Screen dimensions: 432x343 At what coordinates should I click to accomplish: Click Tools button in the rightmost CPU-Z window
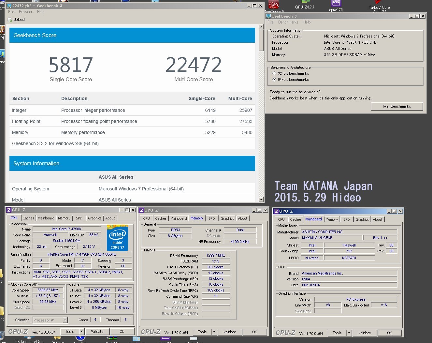[337, 333]
